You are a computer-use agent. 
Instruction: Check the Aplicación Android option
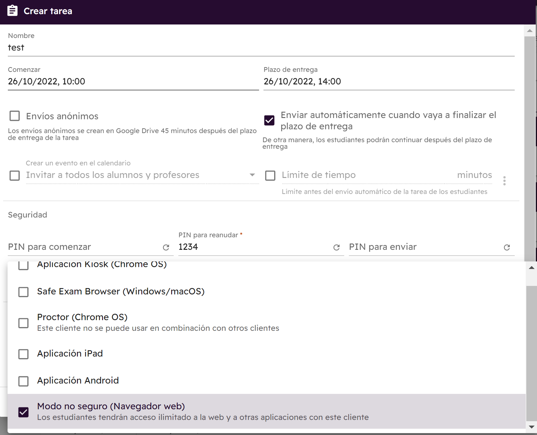click(24, 381)
